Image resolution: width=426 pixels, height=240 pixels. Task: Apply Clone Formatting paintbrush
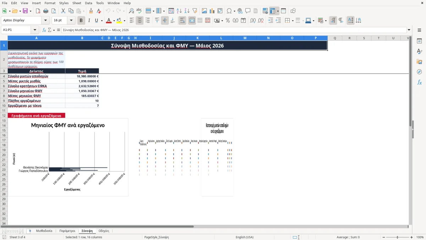(91, 11)
